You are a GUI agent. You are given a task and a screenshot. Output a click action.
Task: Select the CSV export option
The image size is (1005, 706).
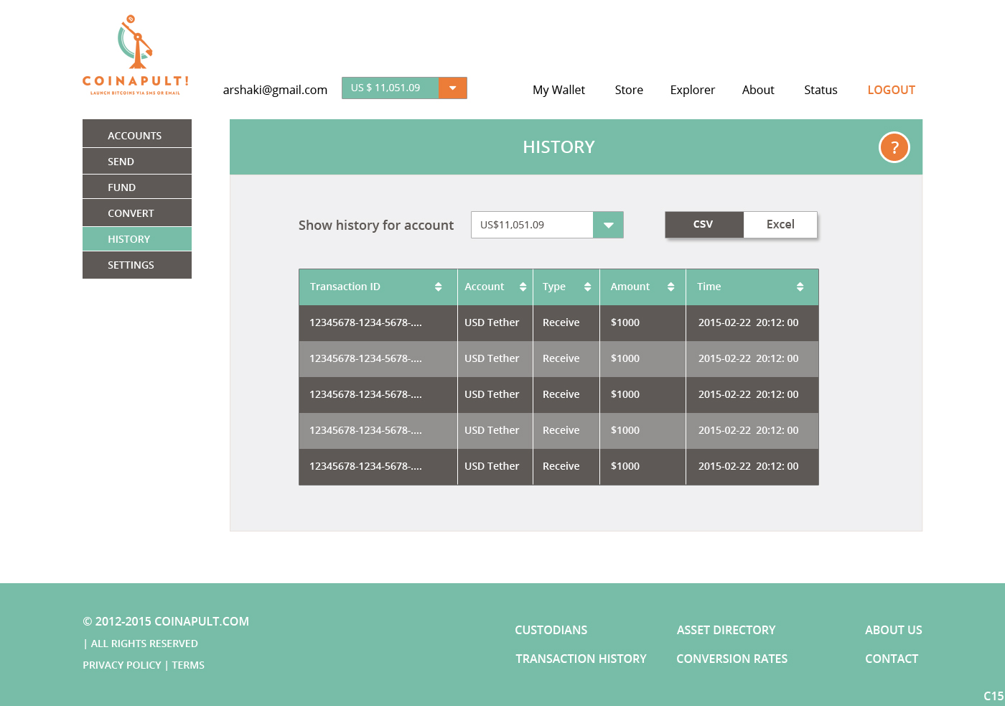point(704,224)
